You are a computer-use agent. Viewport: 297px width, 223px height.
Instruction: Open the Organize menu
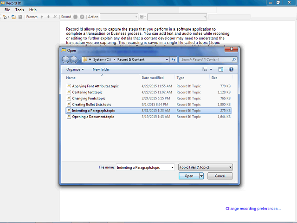(x=75, y=69)
